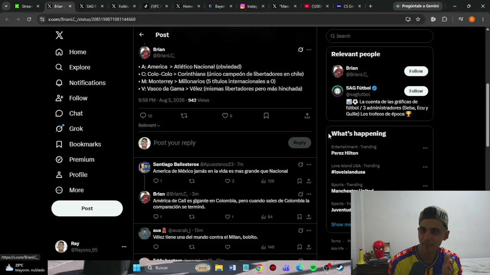490x275 pixels.
Task: Follow SAG Fútbol in Relevant people
Action: point(416,91)
